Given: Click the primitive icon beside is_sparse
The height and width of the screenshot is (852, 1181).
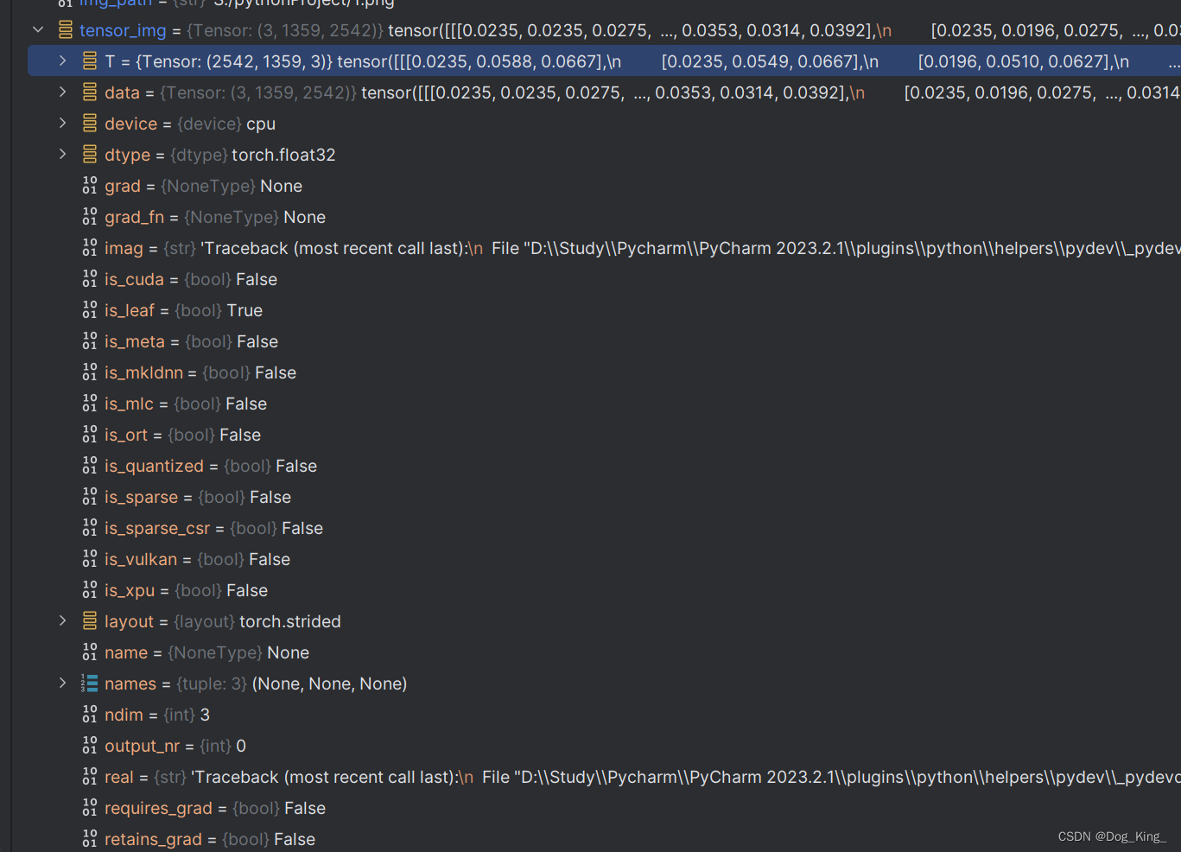Looking at the screenshot, I should click(90, 497).
